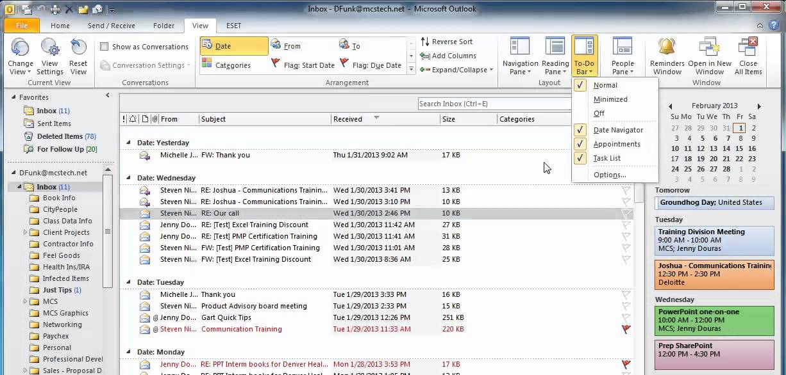Switch to the Send / Receive tab
The height and width of the screenshot is (375, 786).
(x=112, y=26)
